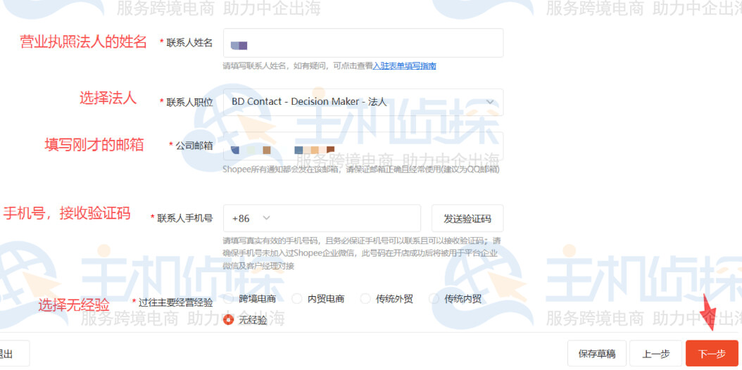Open the +86 country code dropdown

251,218
